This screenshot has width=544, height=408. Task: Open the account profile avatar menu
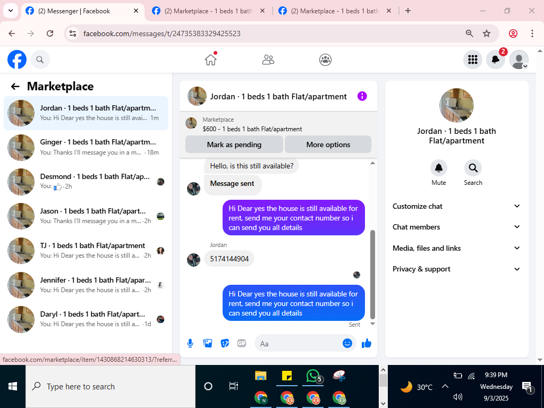click(x=518, y=59)
